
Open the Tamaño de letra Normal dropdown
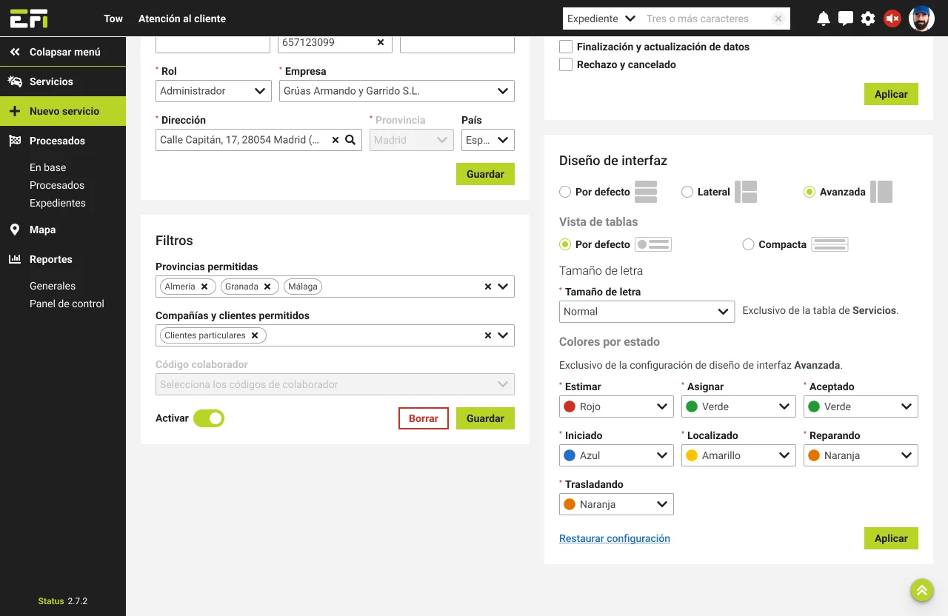point(647,312)
